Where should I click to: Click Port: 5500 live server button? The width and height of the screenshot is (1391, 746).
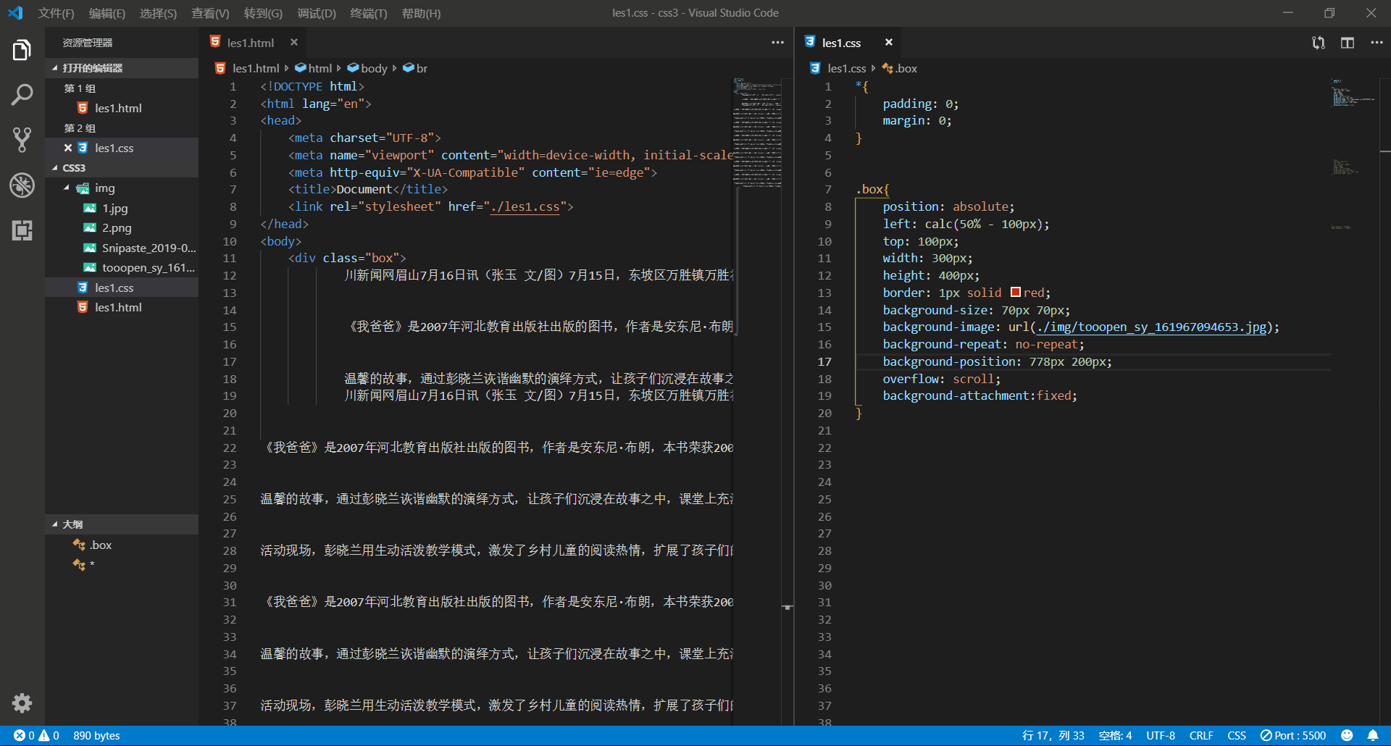[x=1293, y=735]
